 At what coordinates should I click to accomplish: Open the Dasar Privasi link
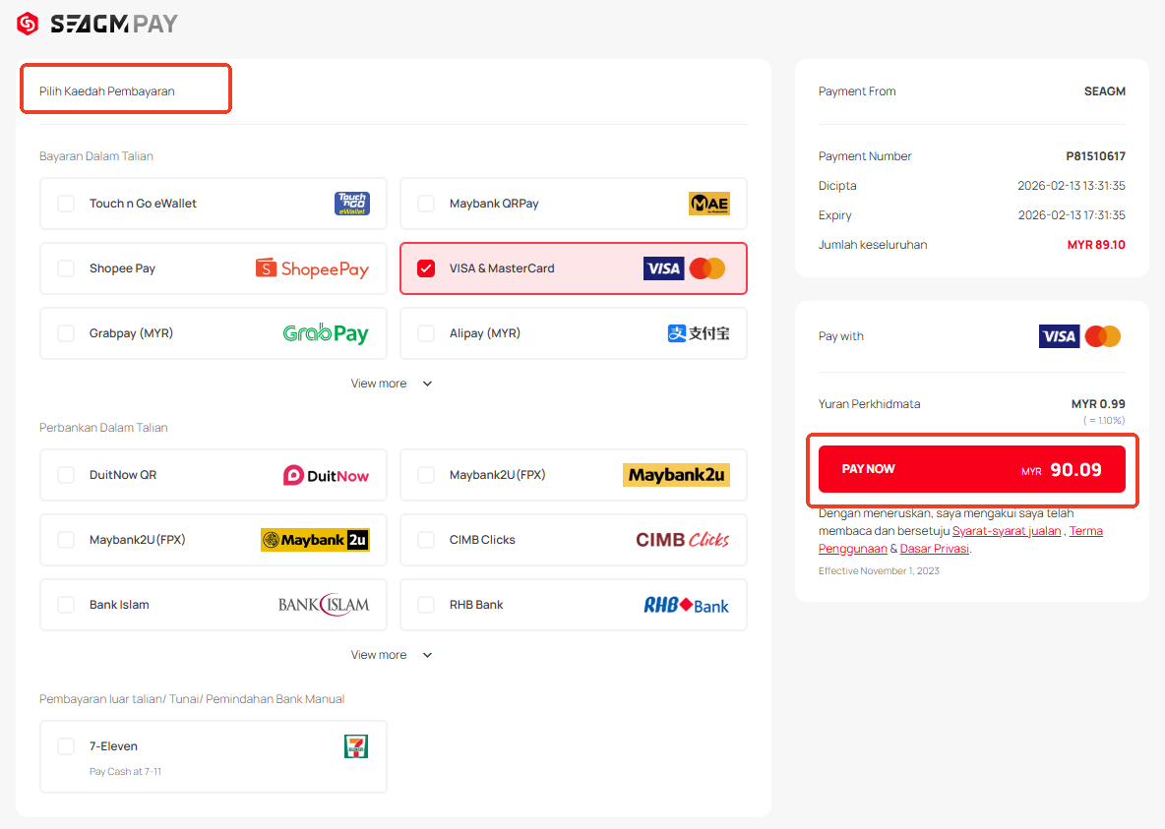click(934, 549)
